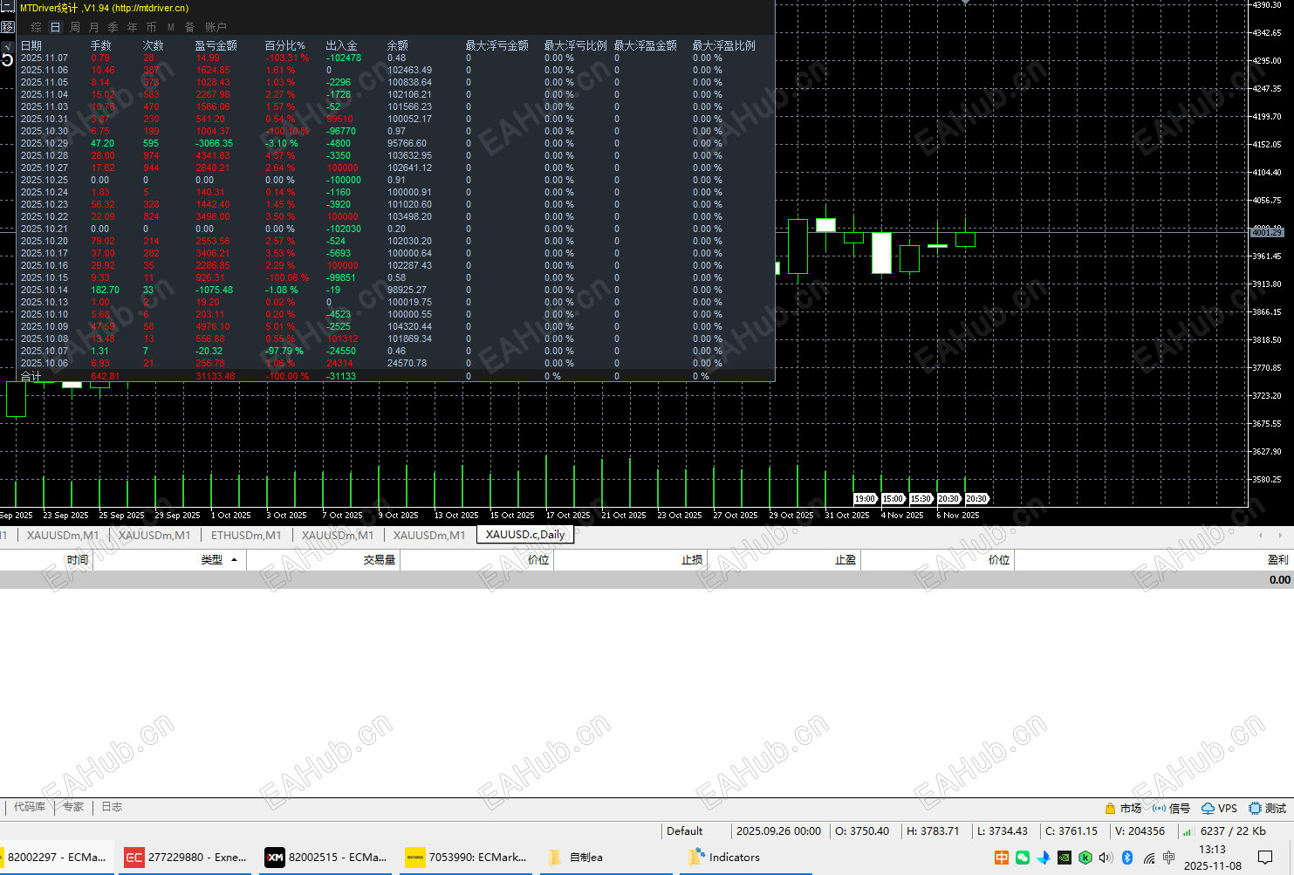
Task: Switch to the XM 82002515 taskbar window
Action: (327, 858)
